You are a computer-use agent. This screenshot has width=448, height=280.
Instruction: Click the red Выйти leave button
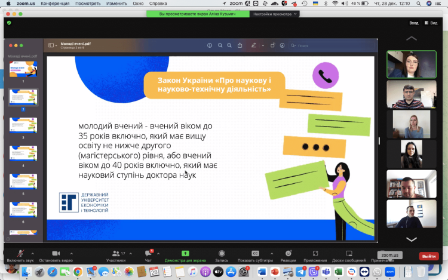(428, 256)
